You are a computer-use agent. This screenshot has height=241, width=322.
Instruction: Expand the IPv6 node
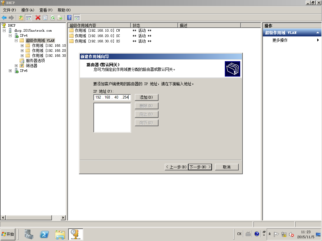tap(10, 71)
